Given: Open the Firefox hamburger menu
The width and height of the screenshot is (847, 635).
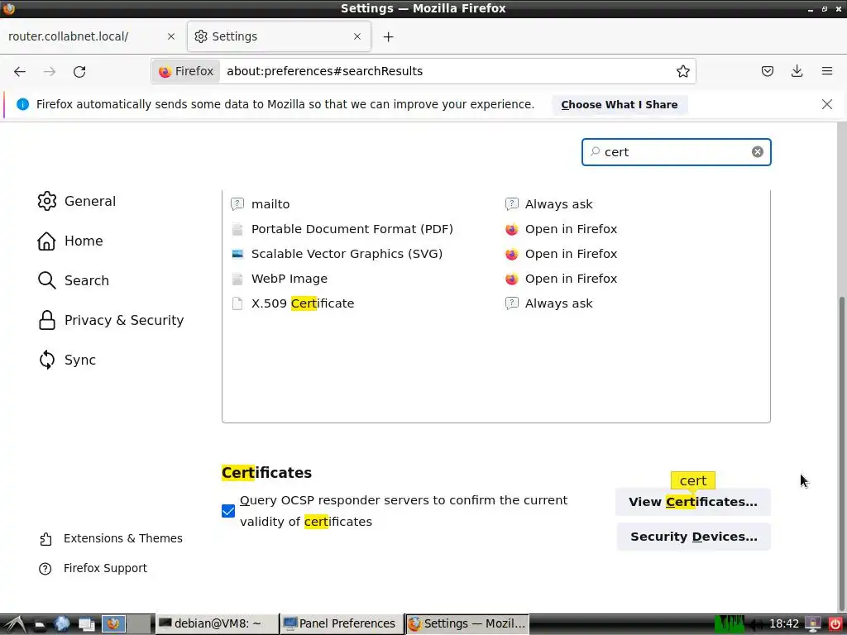Looking at the screenshot, I should (827, 71).
